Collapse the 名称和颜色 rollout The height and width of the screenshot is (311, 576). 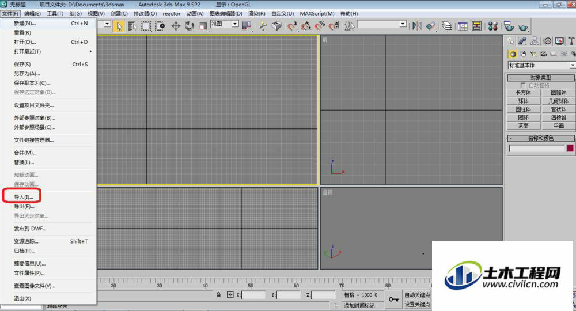coord(541,138)
